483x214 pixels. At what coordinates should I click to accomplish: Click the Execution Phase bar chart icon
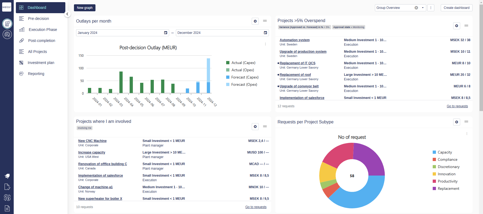click(x=22, y=30)
